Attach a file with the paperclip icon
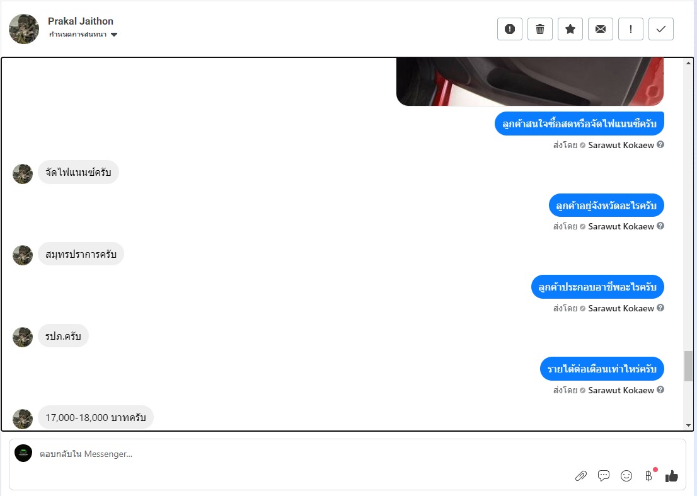 (x=580, y=476)
